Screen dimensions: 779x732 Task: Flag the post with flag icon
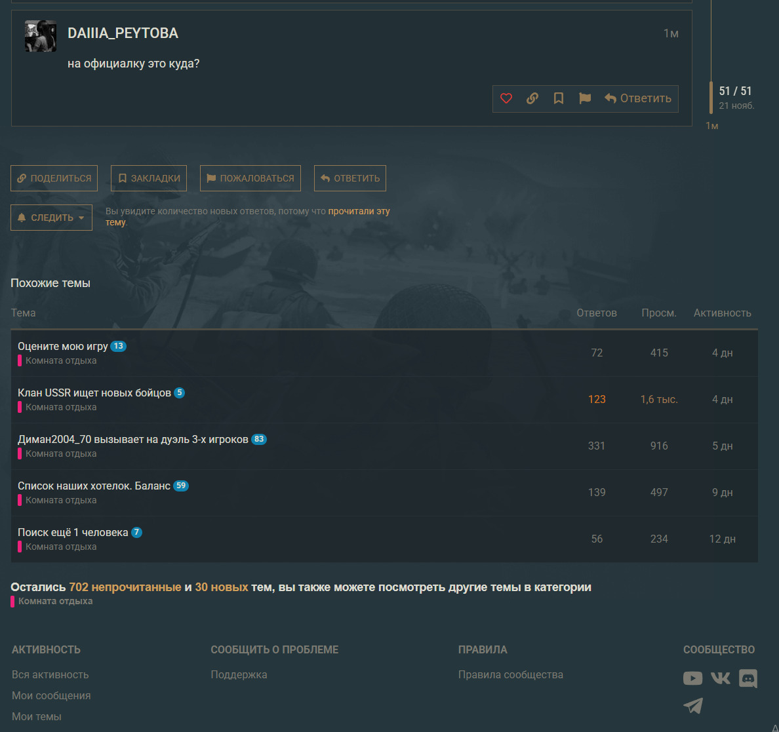(585, 98)
